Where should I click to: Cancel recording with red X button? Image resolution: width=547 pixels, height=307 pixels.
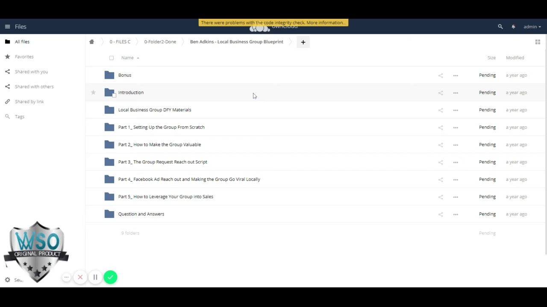click(80, 277)
